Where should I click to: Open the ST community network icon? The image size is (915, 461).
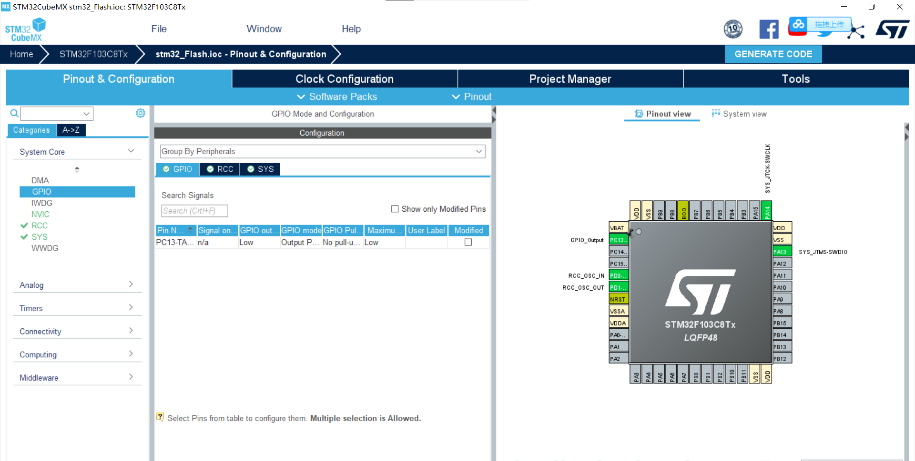pos(856,31)
